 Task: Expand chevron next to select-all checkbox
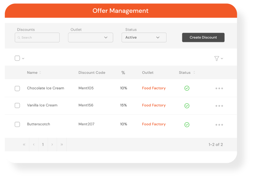(x=23, y=59)
